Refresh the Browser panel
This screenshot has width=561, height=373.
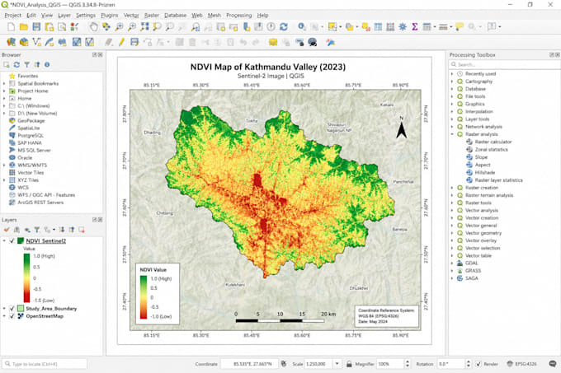point(16,64)
